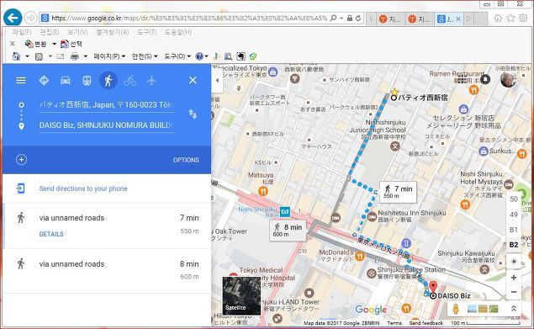Select indoor floor level 49

point(514,215)
